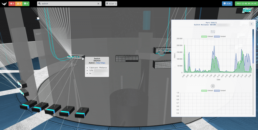Click the 'S/N:' entry in the tooltip
The width and height of the screenshot is (258, 130).
[91, 70]
